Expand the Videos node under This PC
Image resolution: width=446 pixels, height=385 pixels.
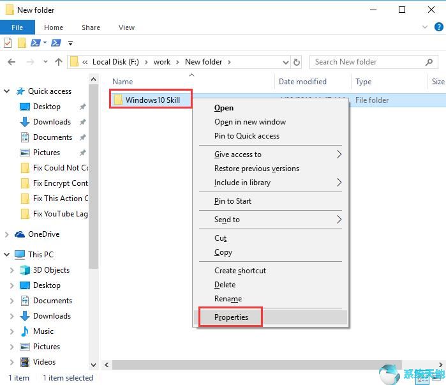tap(12, 362)
